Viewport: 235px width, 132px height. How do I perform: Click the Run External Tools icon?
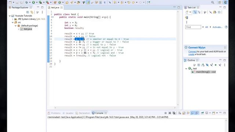click(47, 3)
